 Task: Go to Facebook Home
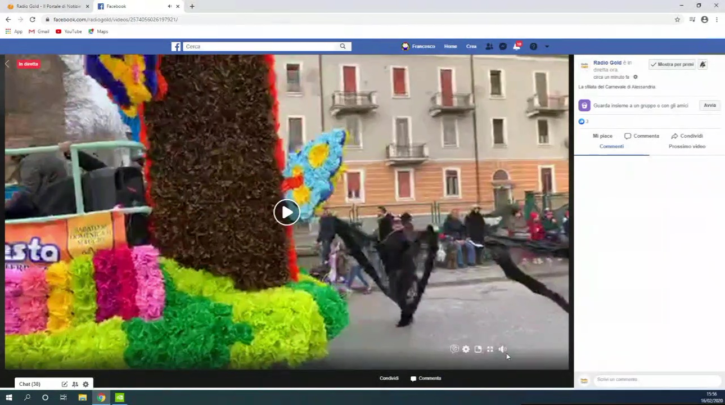coord(451,47)
